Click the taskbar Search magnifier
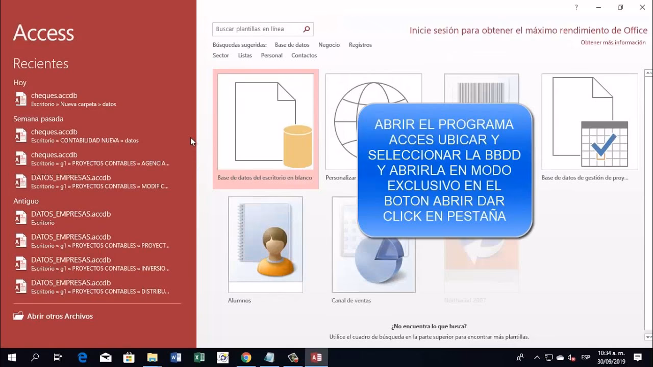The image size is (653, 367). tap(35, 357)
